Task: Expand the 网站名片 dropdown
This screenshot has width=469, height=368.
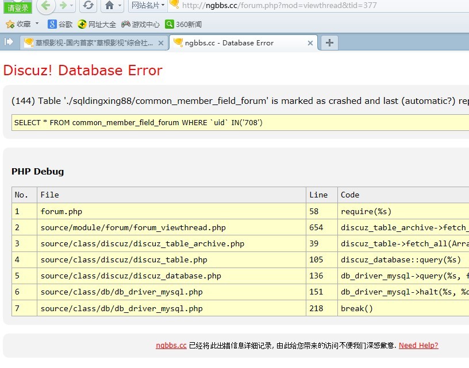Action: (x=147, y=5)
